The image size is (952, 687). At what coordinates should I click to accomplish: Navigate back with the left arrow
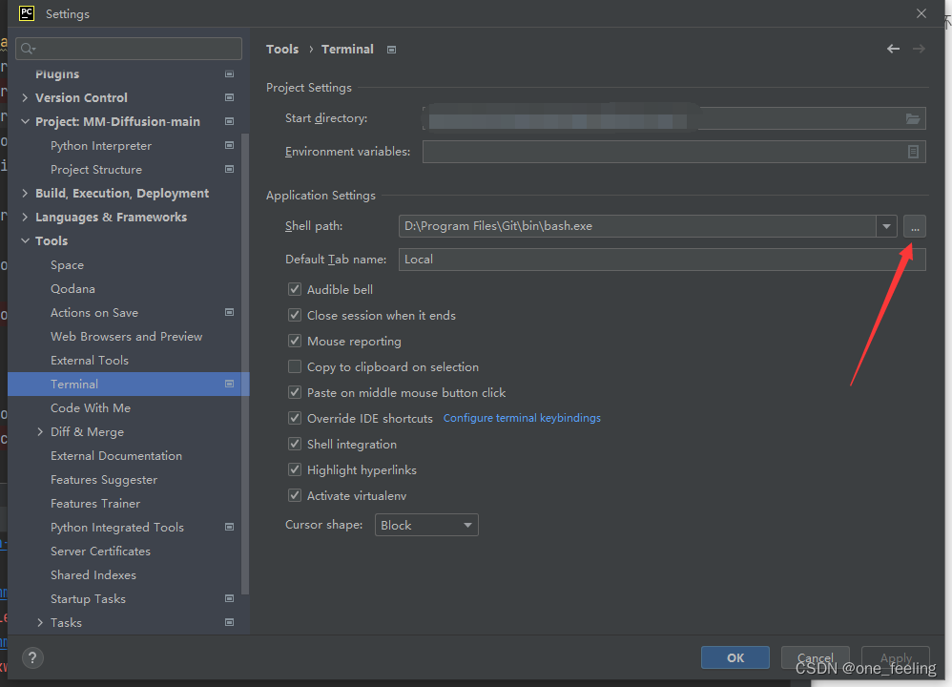pyautogui.click(x=893, y=49)
